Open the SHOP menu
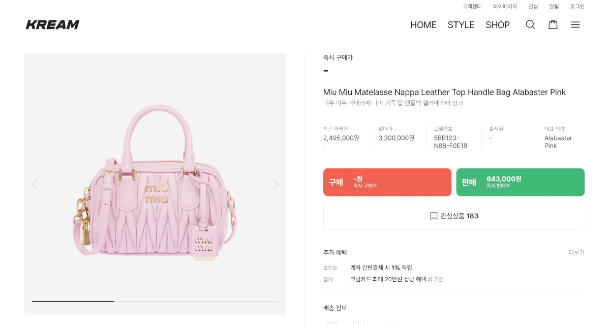Screen dimensions: 610x324 tap(498, 25)
